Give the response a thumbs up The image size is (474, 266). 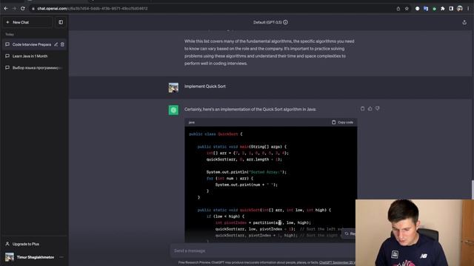point(370,109)
